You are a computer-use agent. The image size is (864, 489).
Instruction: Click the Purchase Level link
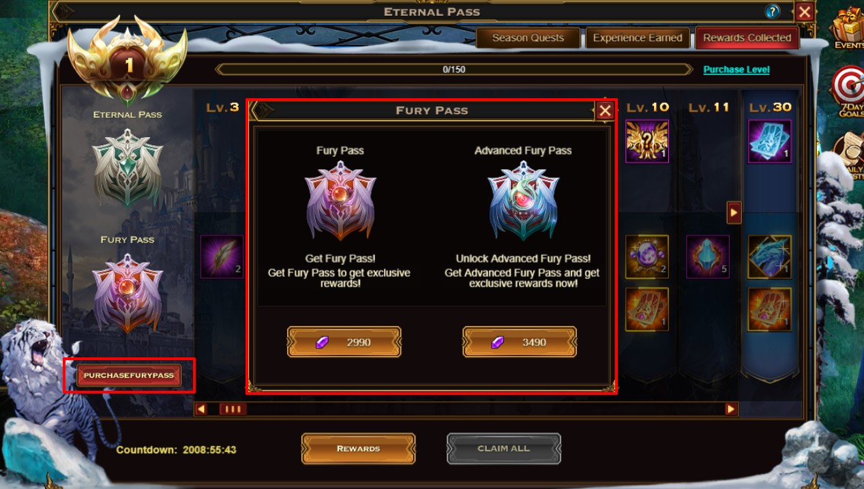736,70
